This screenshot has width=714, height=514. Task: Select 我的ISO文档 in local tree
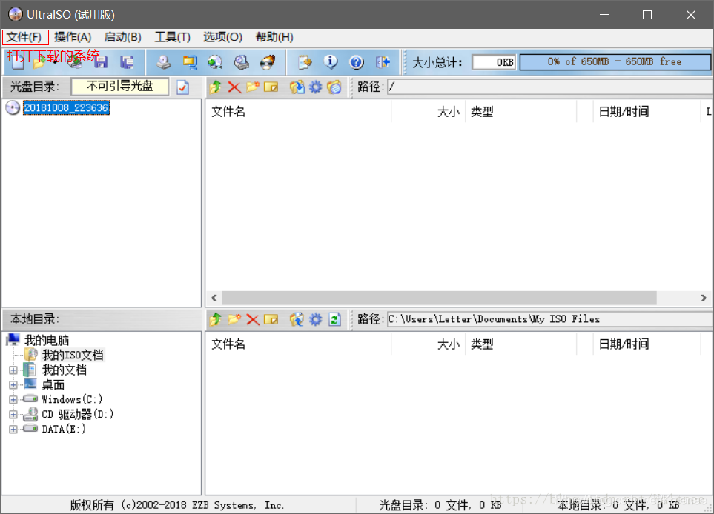(73, 356)
